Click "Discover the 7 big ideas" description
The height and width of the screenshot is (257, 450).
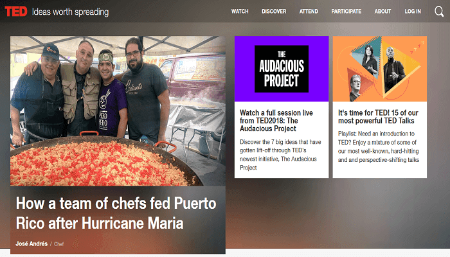tap(280, 155)
